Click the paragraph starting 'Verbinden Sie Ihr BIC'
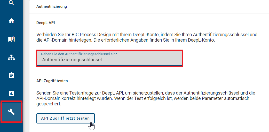The image size is (269, 132). point(147,38)
